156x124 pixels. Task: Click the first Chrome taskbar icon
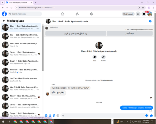pyautogui.click(x=15, y=122)
